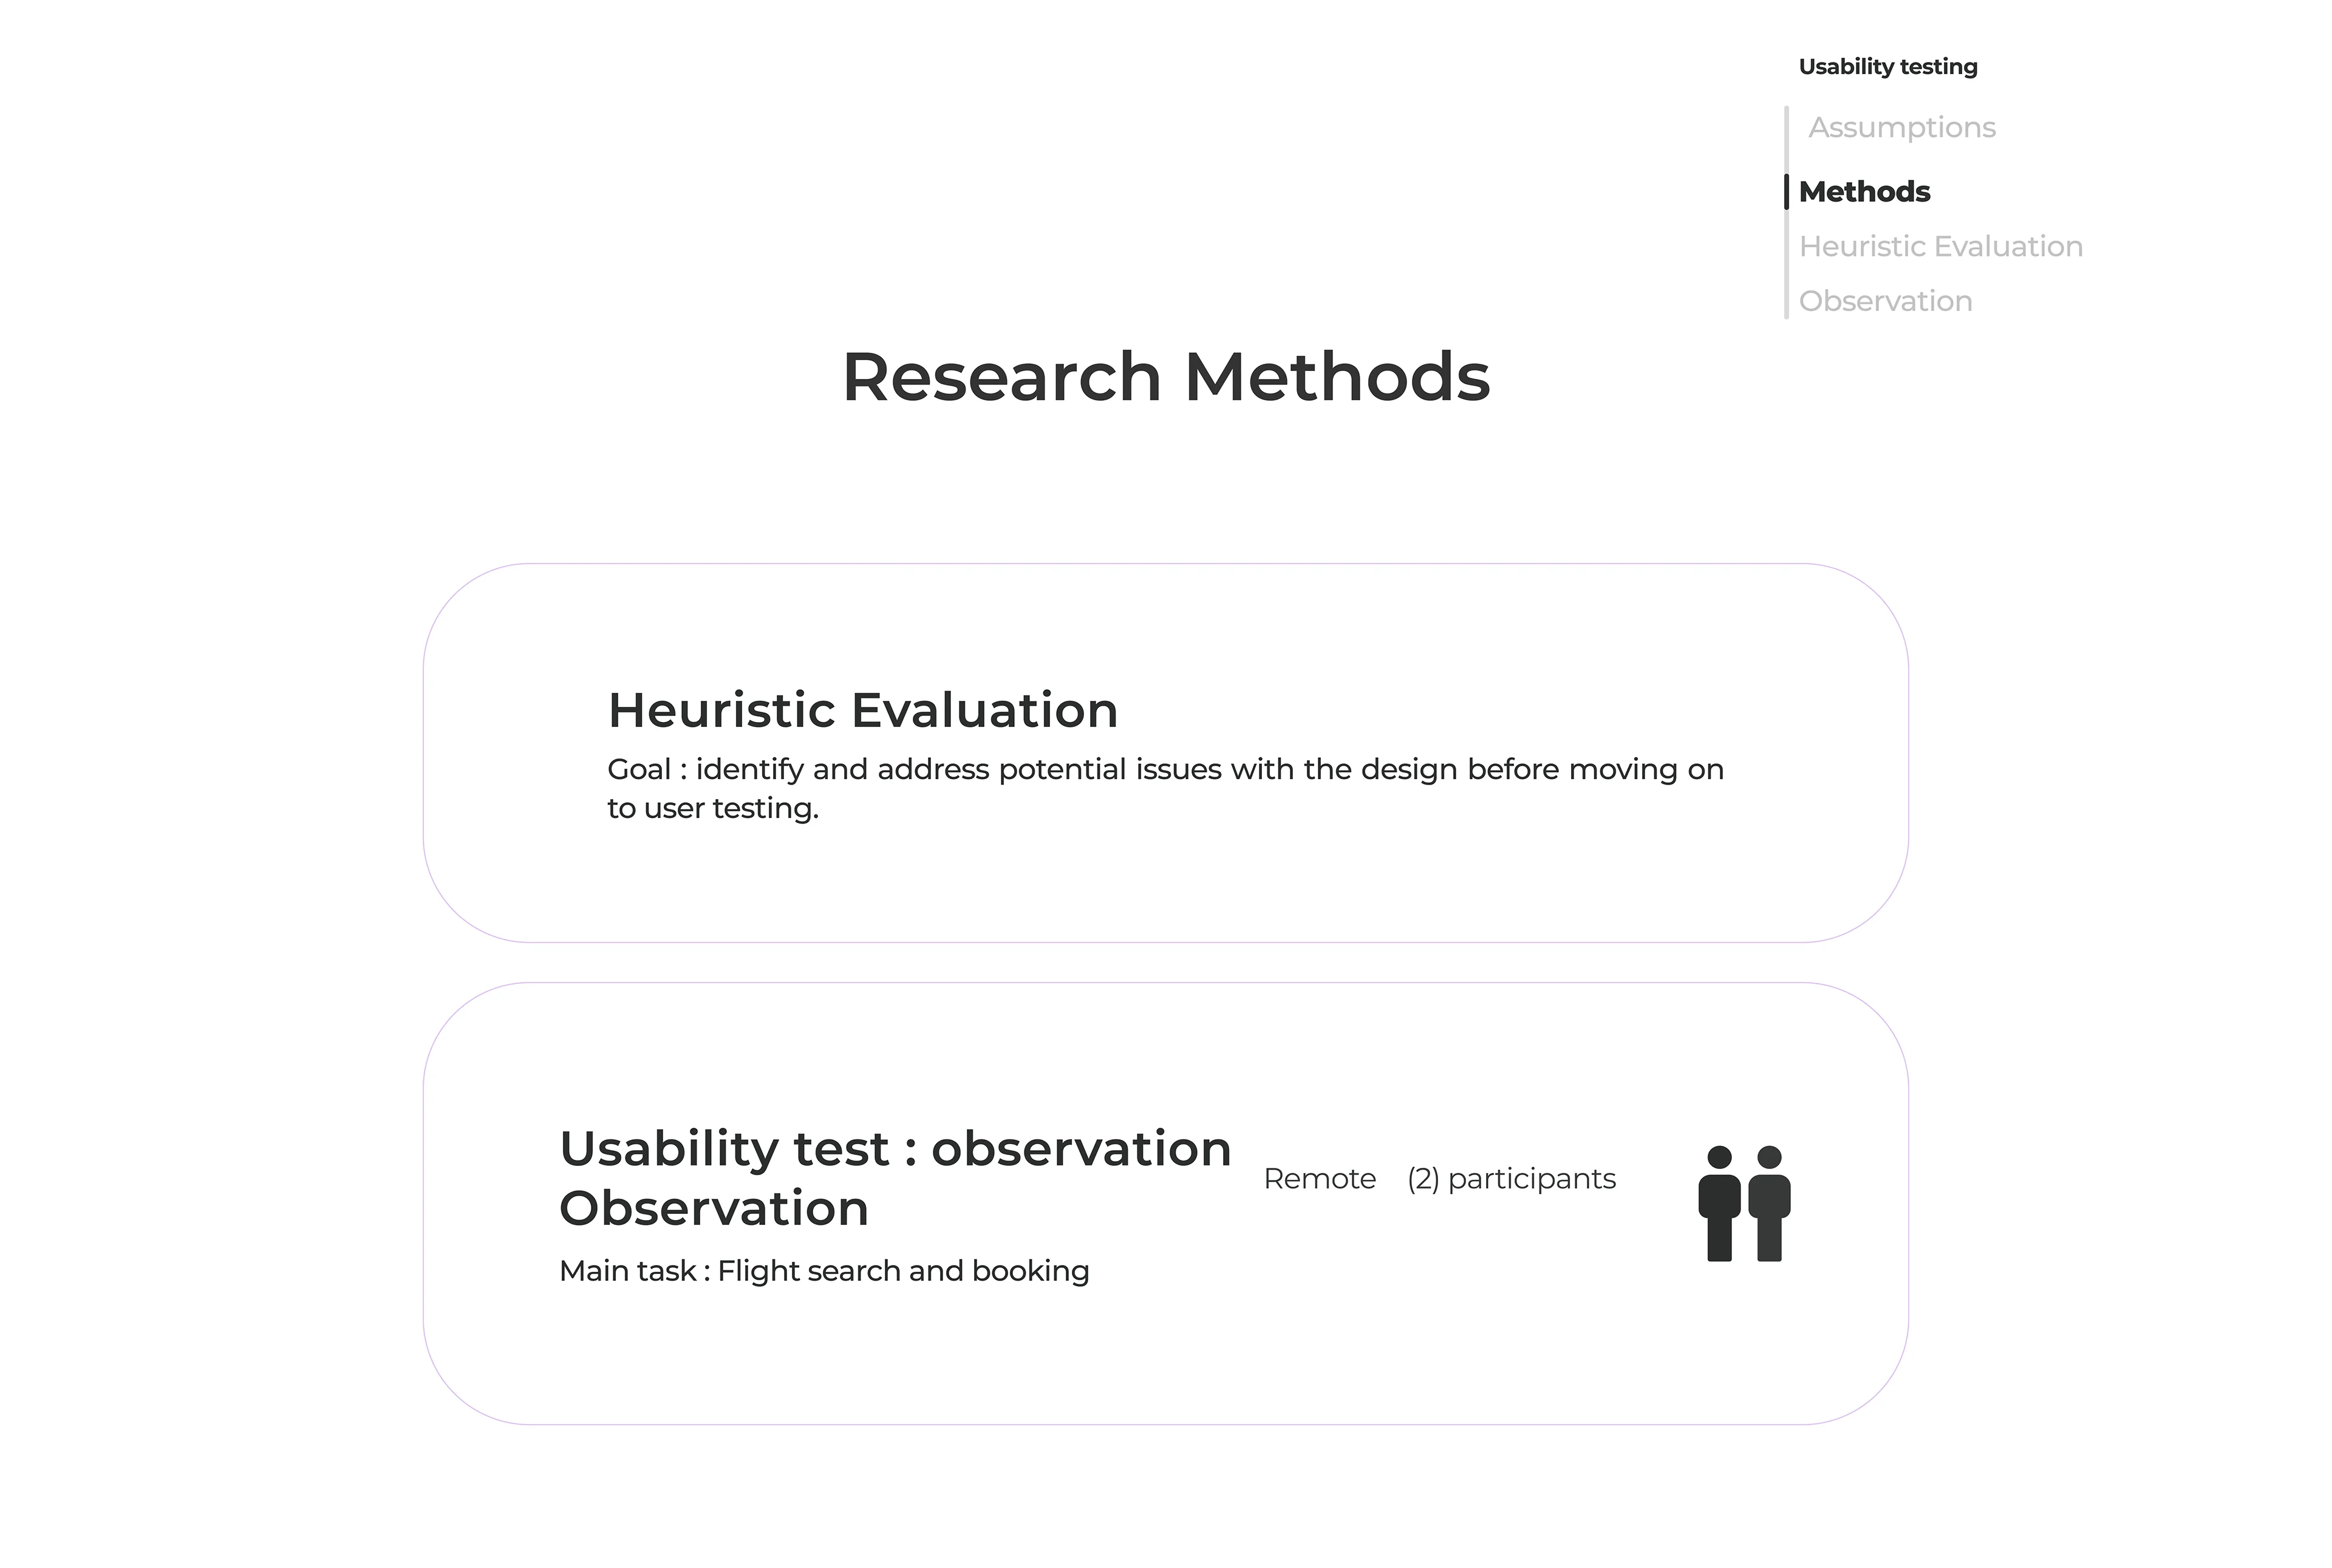Click the bold Observation subheading in card
The height and width of the screenshot is (1568, 2332).
[x=714, y=1208]
